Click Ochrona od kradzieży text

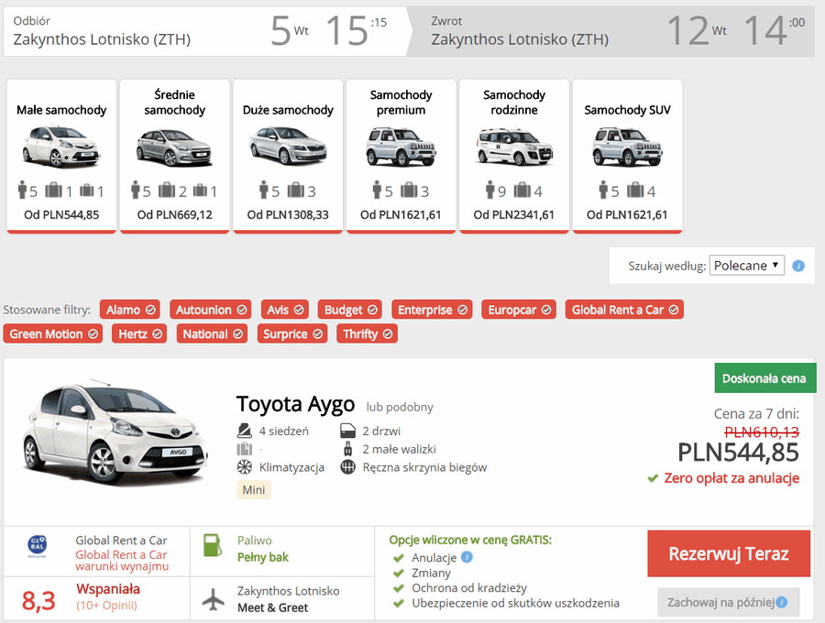point(469,588)
